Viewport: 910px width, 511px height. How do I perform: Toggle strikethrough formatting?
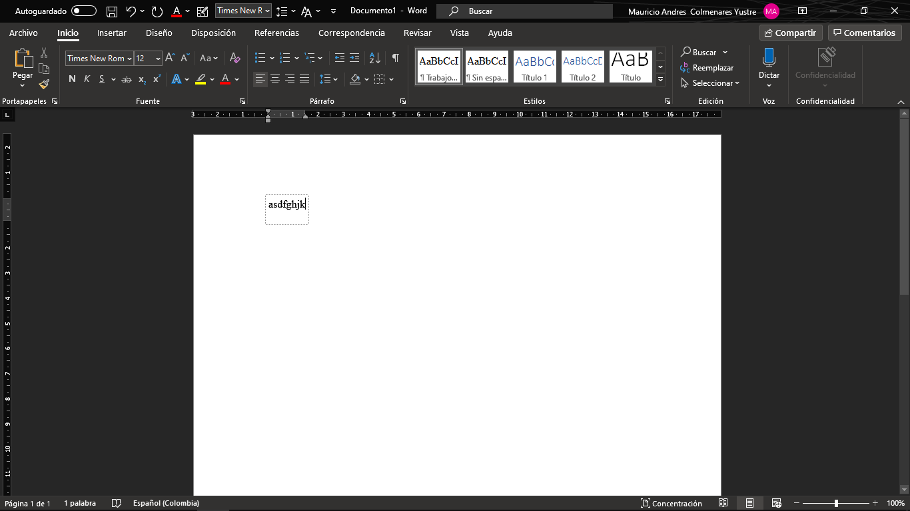click(x=126, y=79)
